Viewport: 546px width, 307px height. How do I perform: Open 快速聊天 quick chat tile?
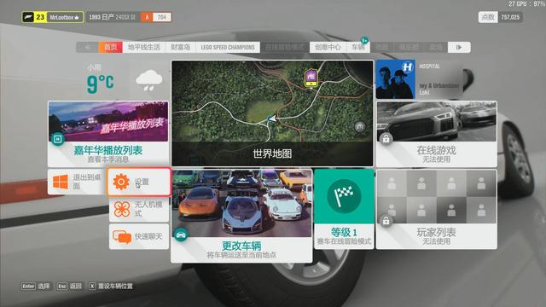(139, 236)
